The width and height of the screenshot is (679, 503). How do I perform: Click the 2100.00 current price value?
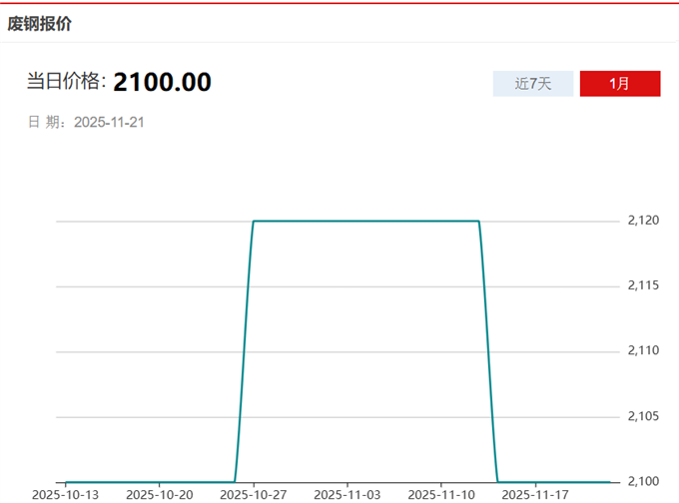(162, 82)
